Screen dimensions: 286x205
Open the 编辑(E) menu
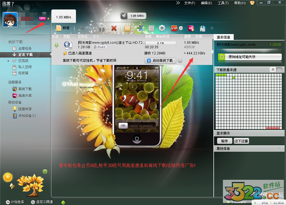pos(207,3)
